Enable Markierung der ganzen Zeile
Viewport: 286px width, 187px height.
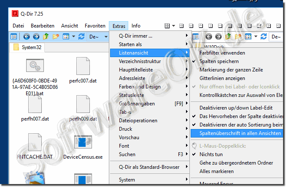pyautogui.click(x=237, y=70)
